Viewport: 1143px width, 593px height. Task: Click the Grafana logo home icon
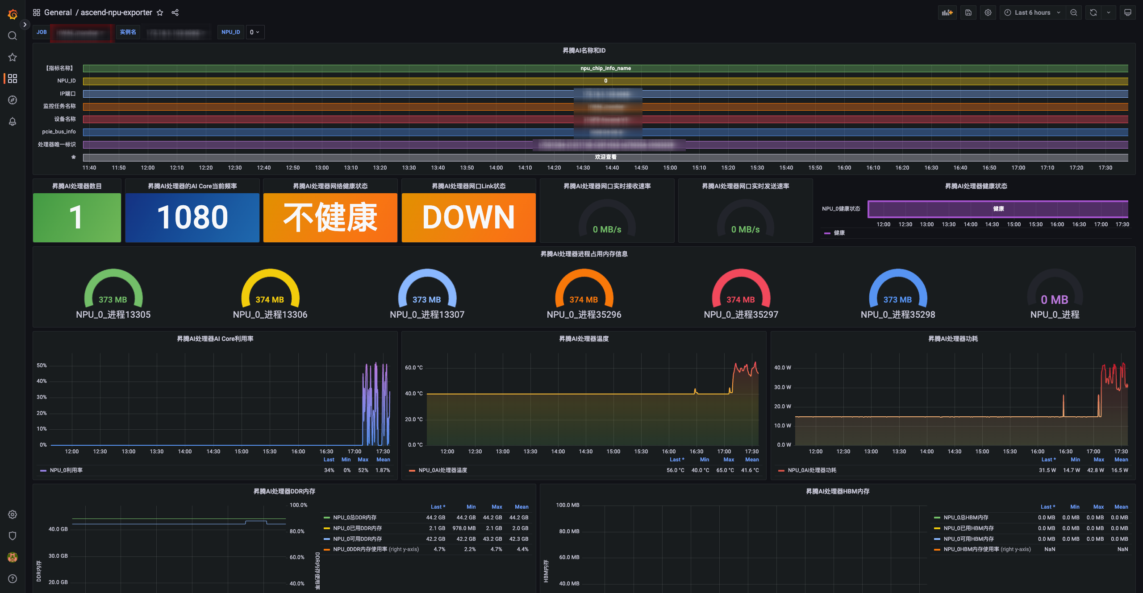(13, 14)
